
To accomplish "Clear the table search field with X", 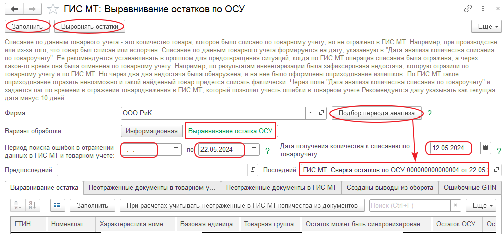I will coord(455,205).
